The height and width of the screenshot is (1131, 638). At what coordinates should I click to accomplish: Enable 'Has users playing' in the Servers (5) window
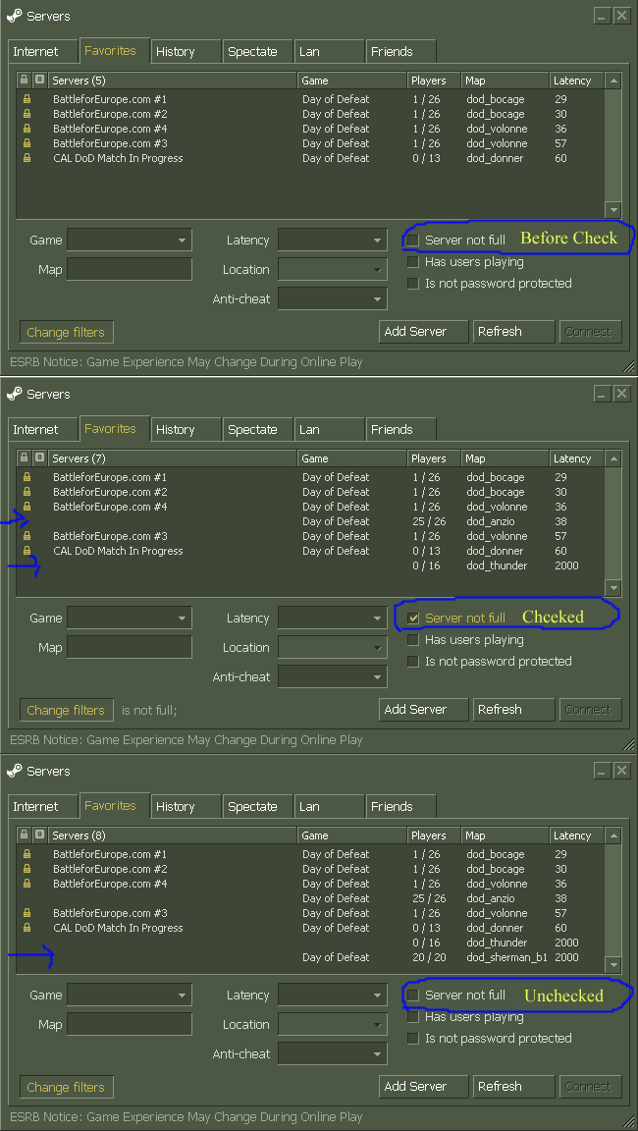tap(413, 262)
